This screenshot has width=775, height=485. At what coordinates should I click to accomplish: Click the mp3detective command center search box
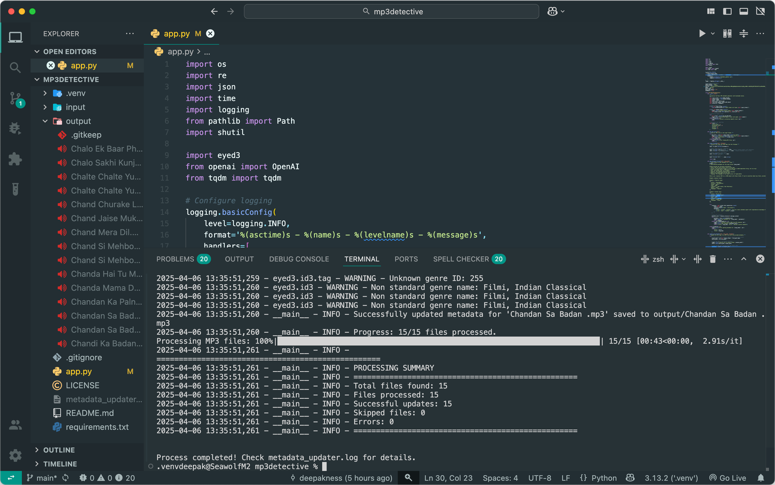point(391,11)
